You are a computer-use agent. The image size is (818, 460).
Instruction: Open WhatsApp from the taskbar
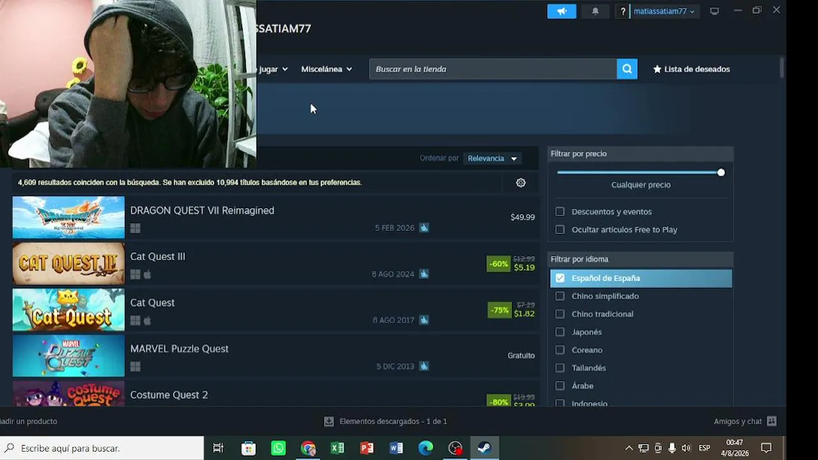pos(279,448)
